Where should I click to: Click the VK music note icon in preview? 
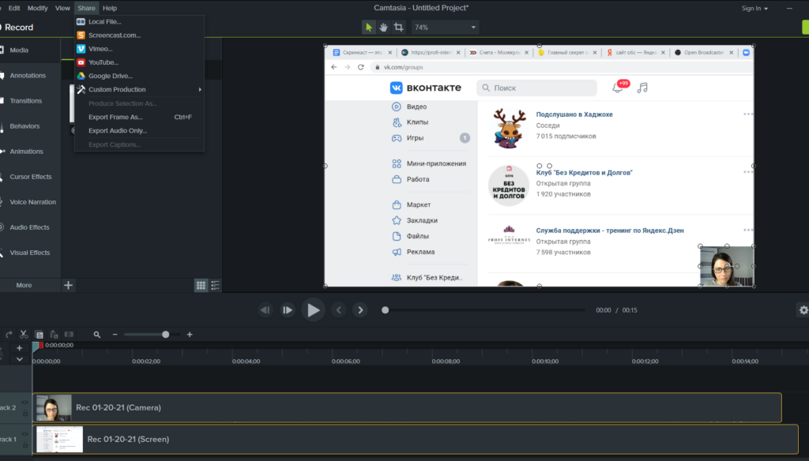(642, 88)
